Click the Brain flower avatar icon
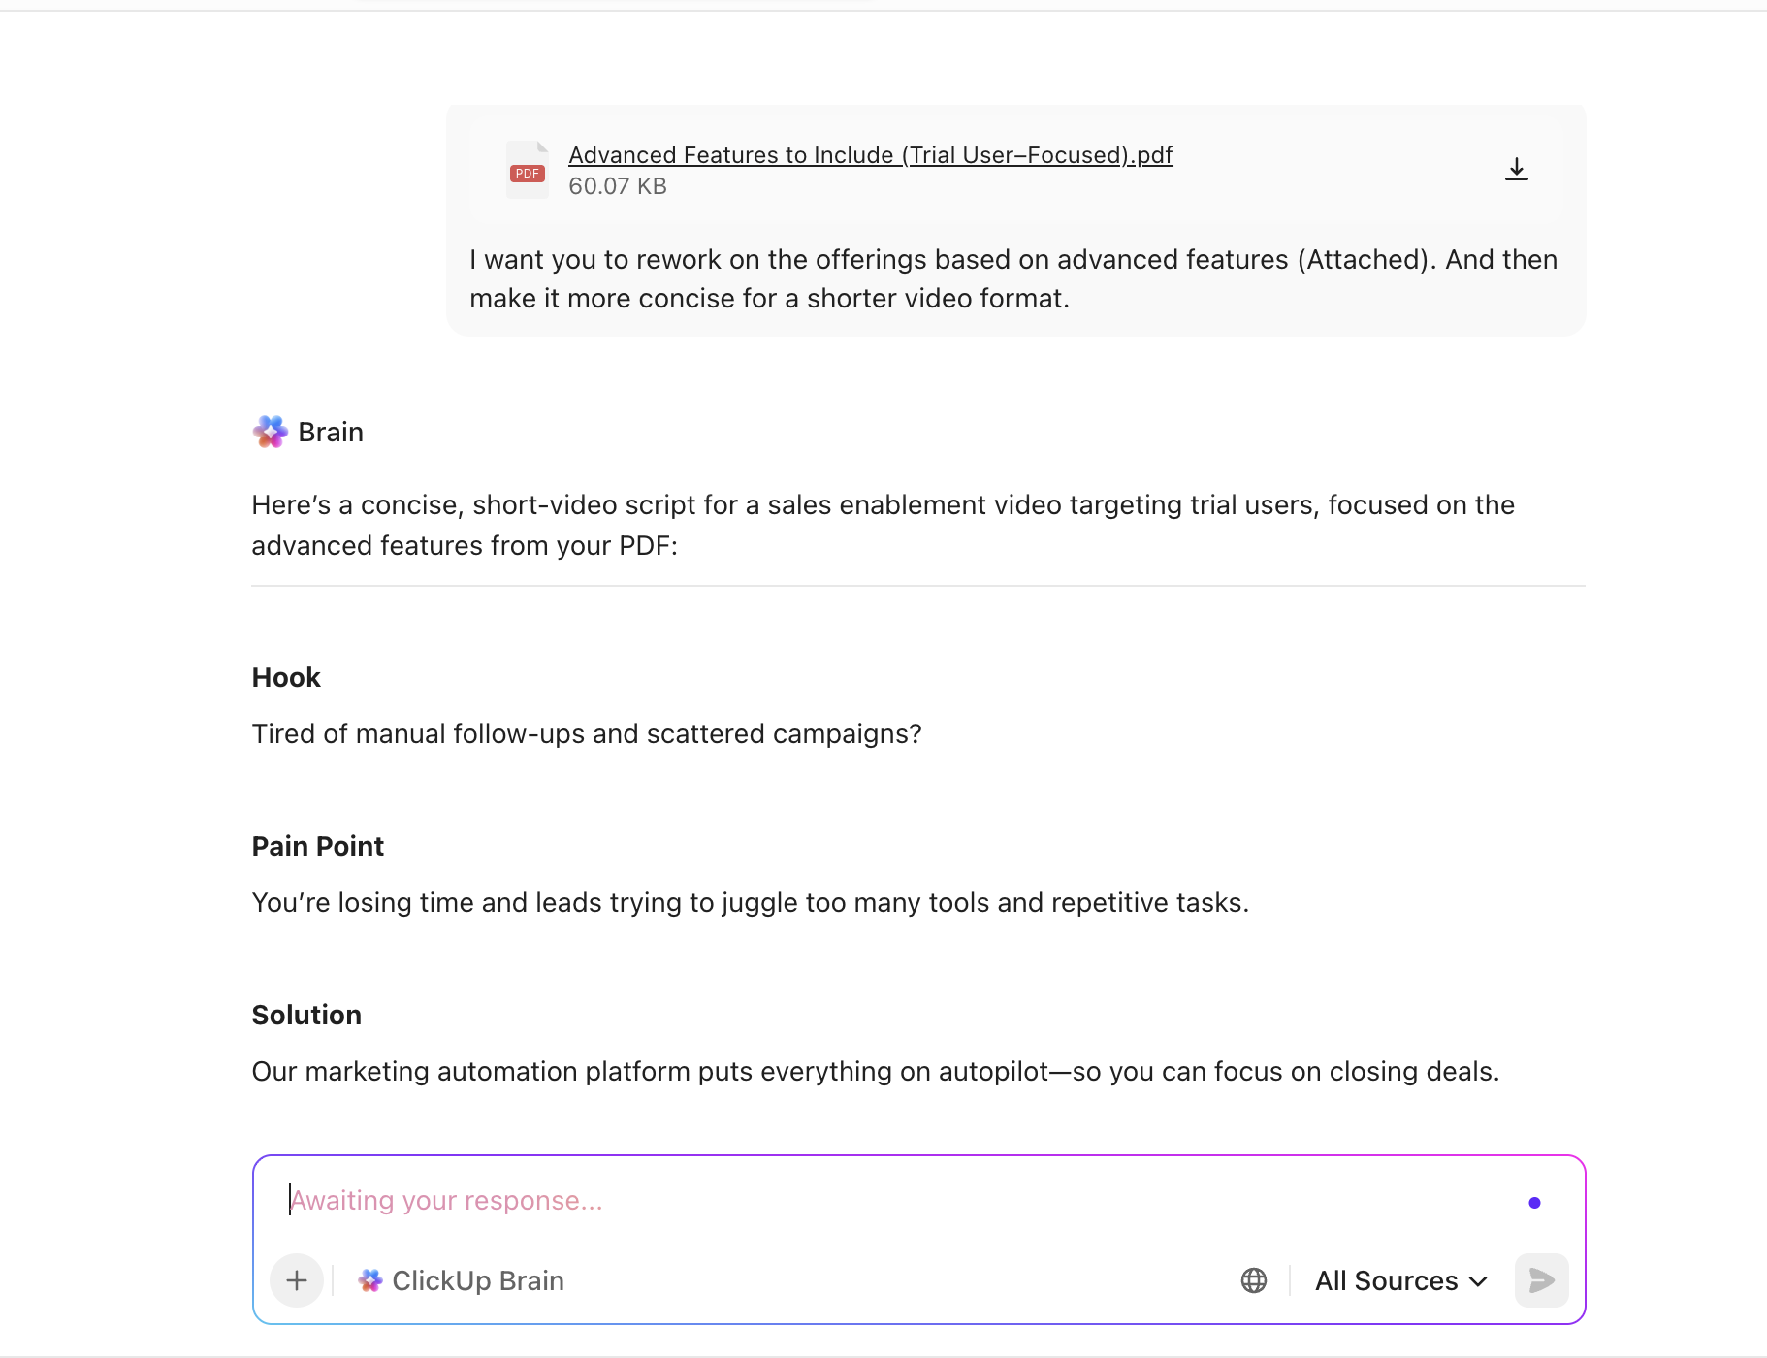This screenshot has width=1767, height=1358. [270, 431]
